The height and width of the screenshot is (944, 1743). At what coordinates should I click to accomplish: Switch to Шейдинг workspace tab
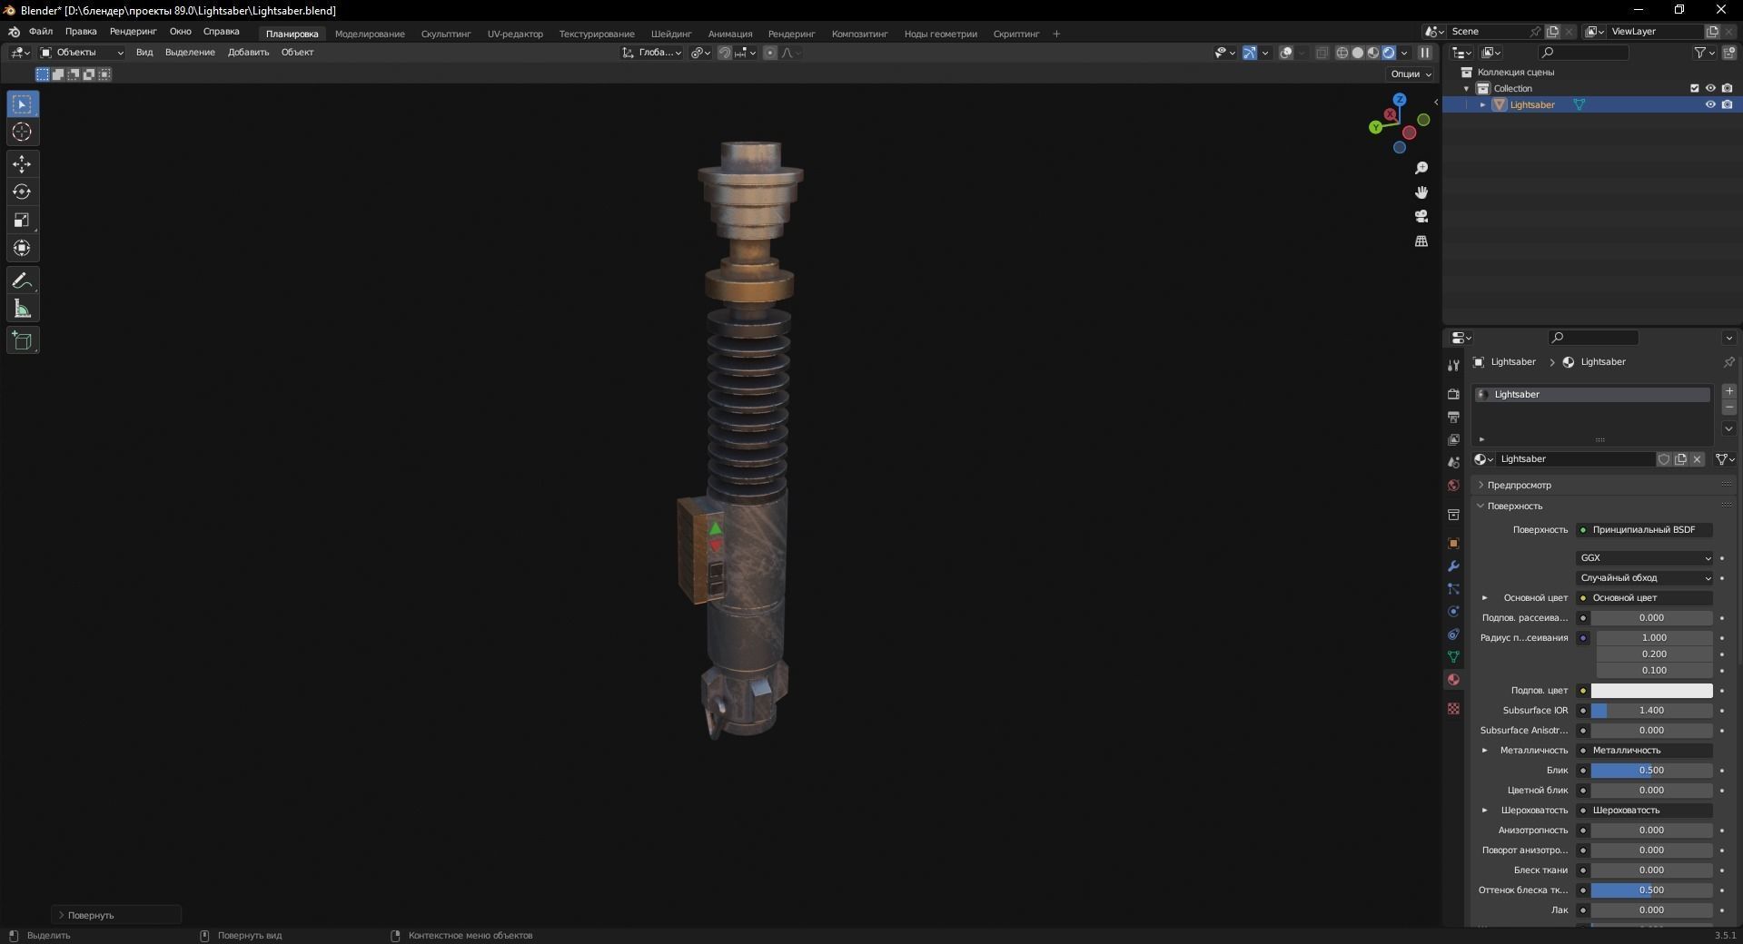(x=671, y=34)
